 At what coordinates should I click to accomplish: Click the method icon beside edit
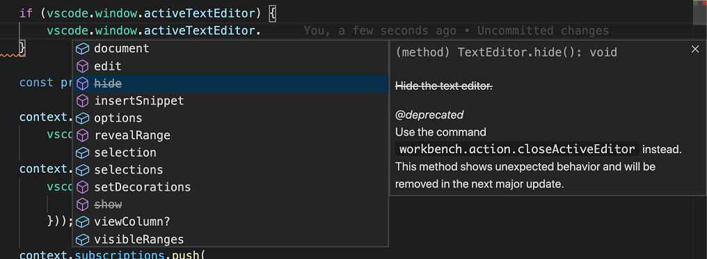[83, 66]
